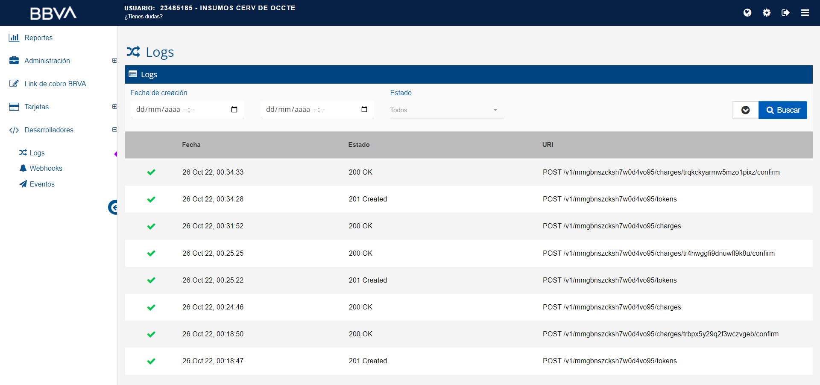Viewport: 820px width, 385px height.
Task: Click 201 Created status at 00:34:28
Action: click(368, 199)
